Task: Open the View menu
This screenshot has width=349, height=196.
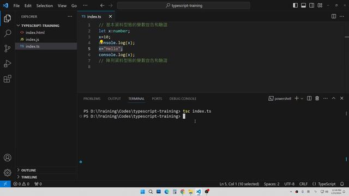Action: 62,5
